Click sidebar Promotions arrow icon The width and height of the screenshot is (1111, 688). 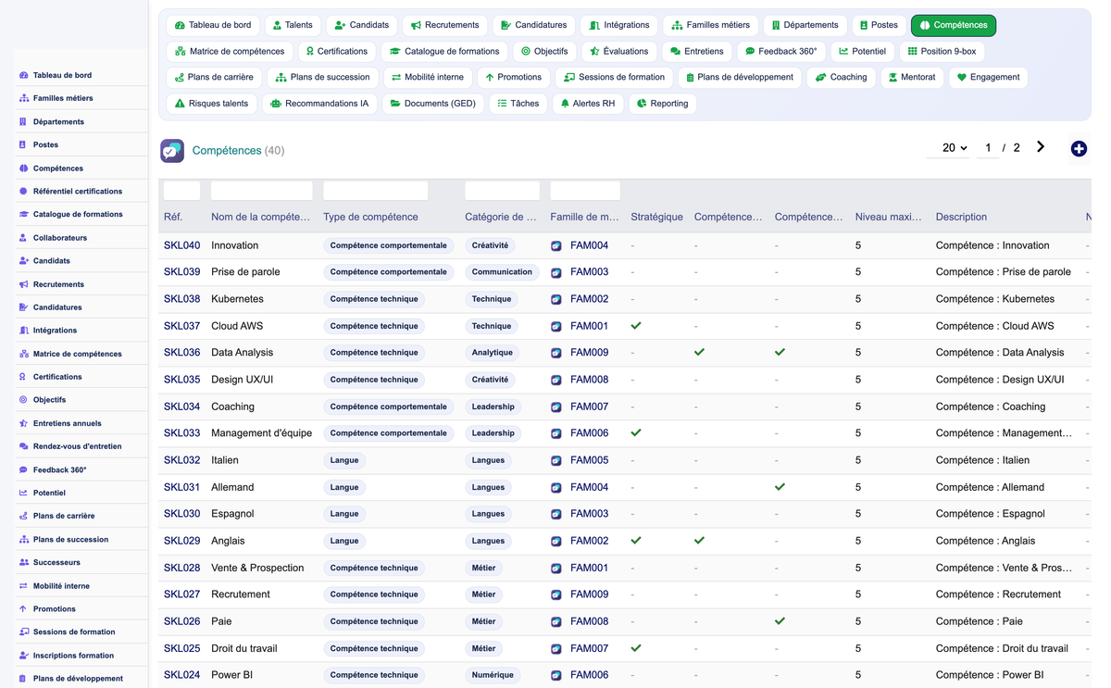coord(23,609)
